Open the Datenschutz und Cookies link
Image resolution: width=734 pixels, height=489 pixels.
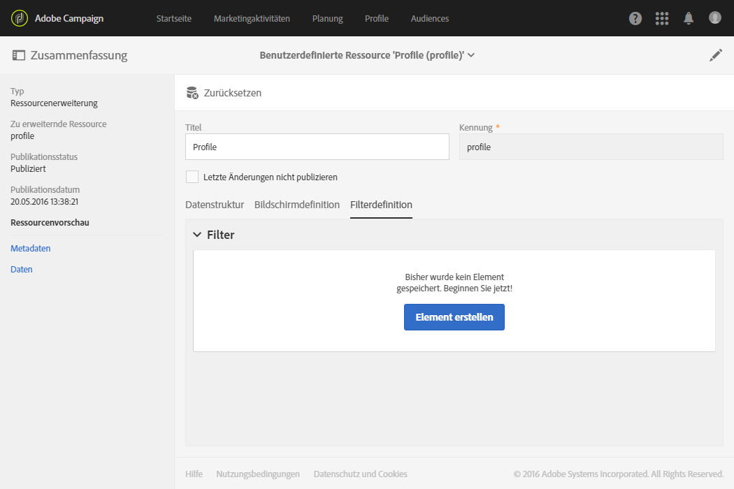(361, 474)
